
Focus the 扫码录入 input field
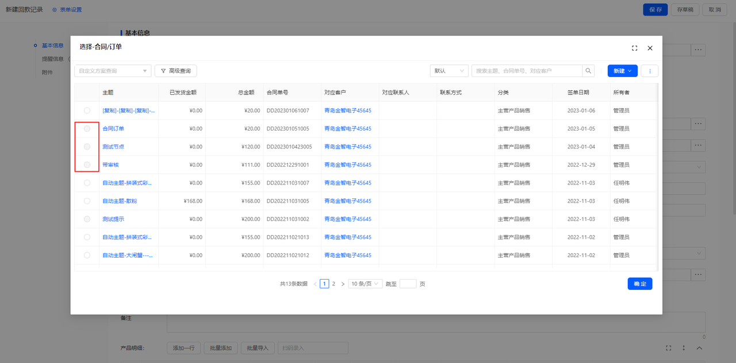313,348
